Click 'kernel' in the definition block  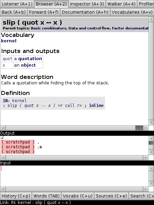pos(20,101)
